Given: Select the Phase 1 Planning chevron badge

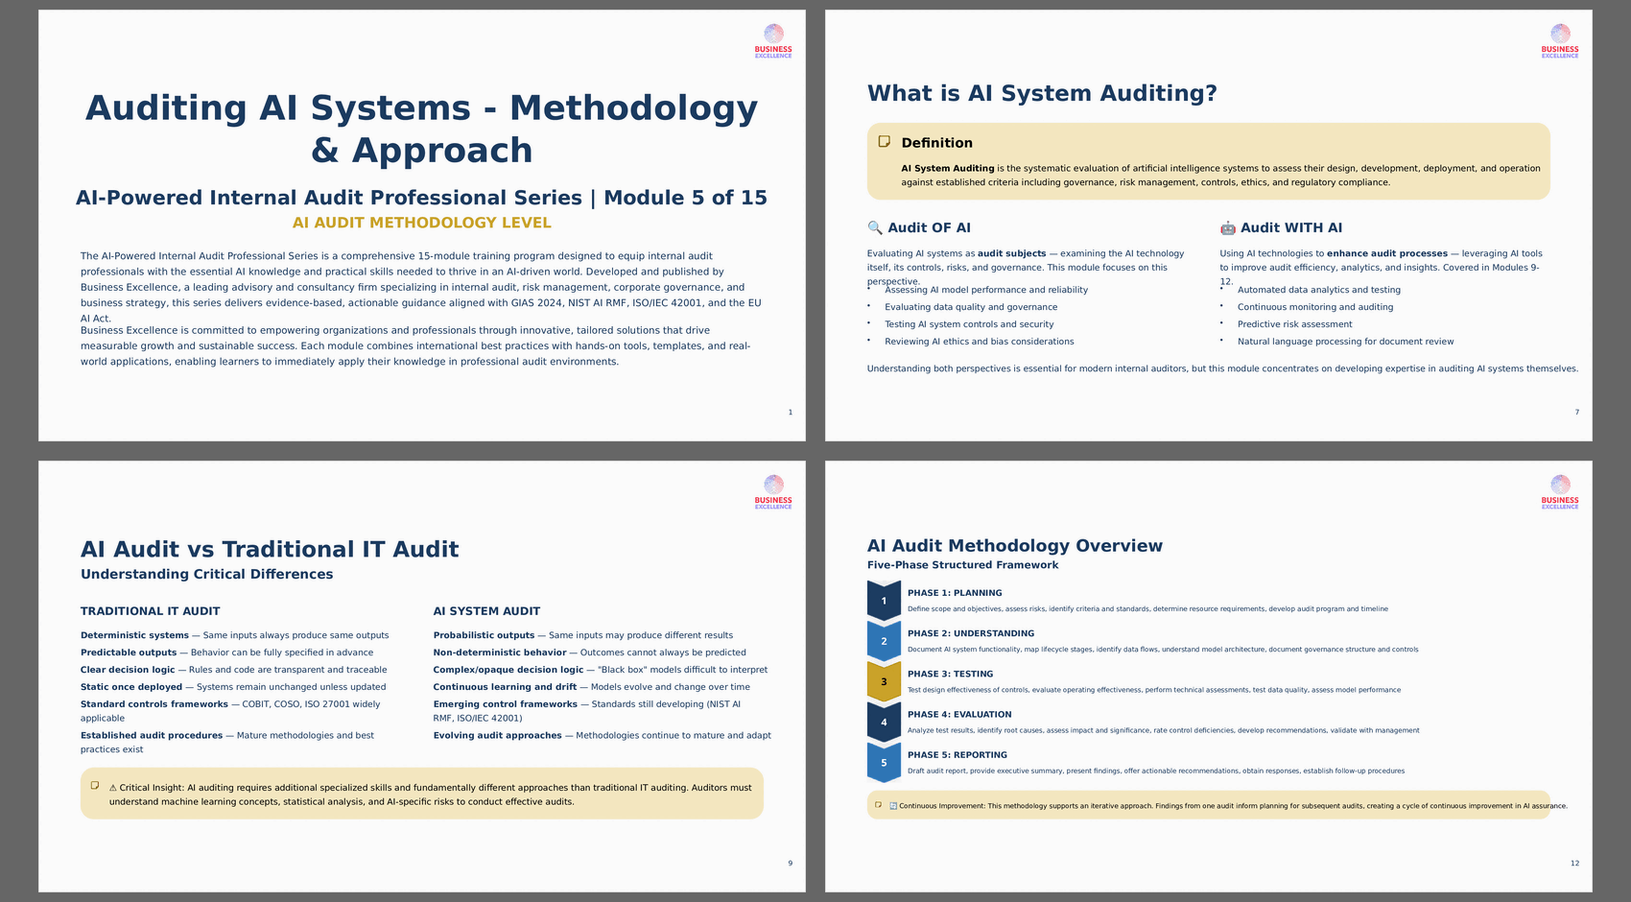Looking at the screenshot, I should coord(884,601).
